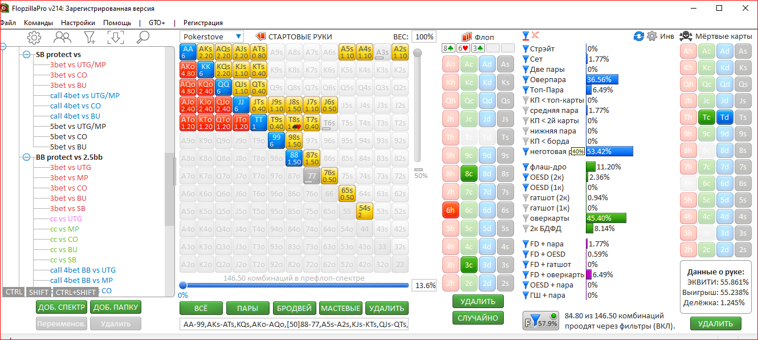Click the funnel icon beside флаш-дро
Screen dimensions: 758x340
(525, 167)
